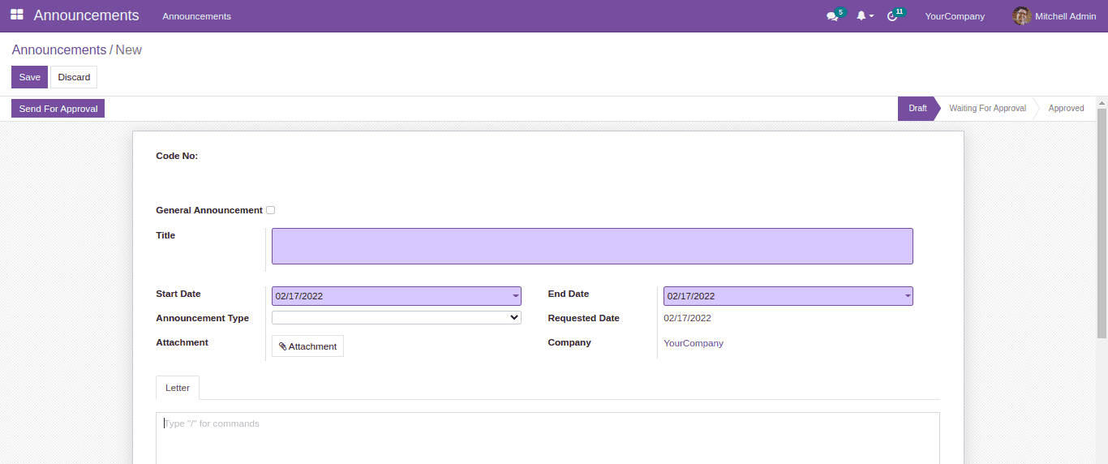Open the Announcements menu in top bar

pyautogui.click(x=196, y=16)
